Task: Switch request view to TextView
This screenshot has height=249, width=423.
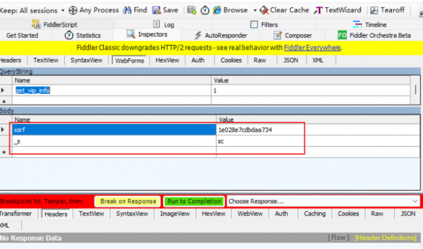Action: pyautogui.click(x=45, y=60)
